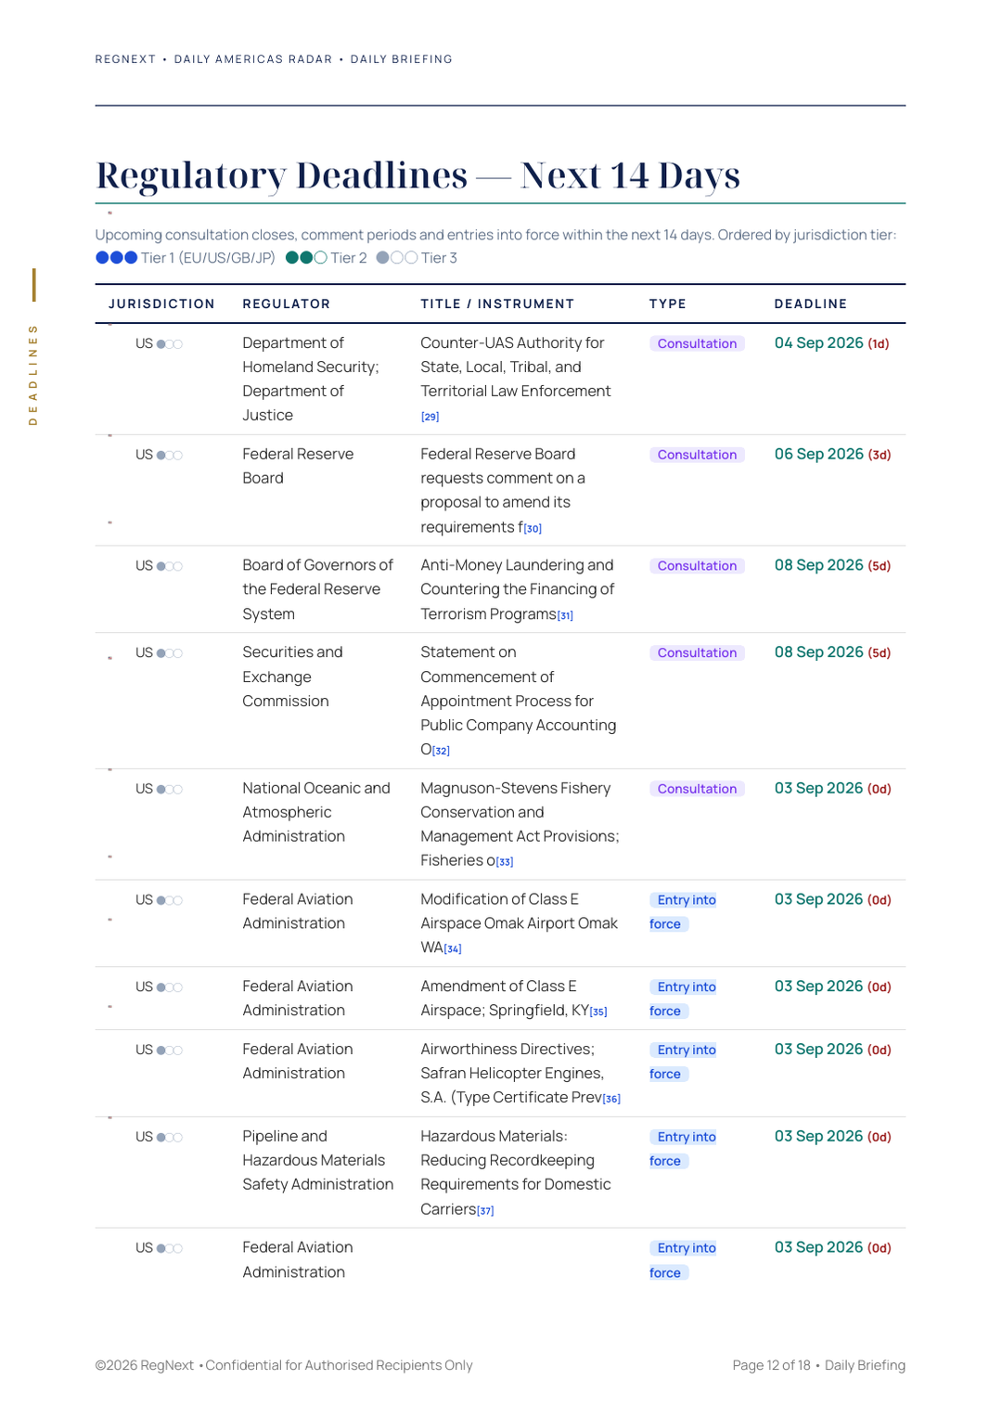
Task: Click the TITLE / INSTRUMENT column header
Action: [497, 304]
